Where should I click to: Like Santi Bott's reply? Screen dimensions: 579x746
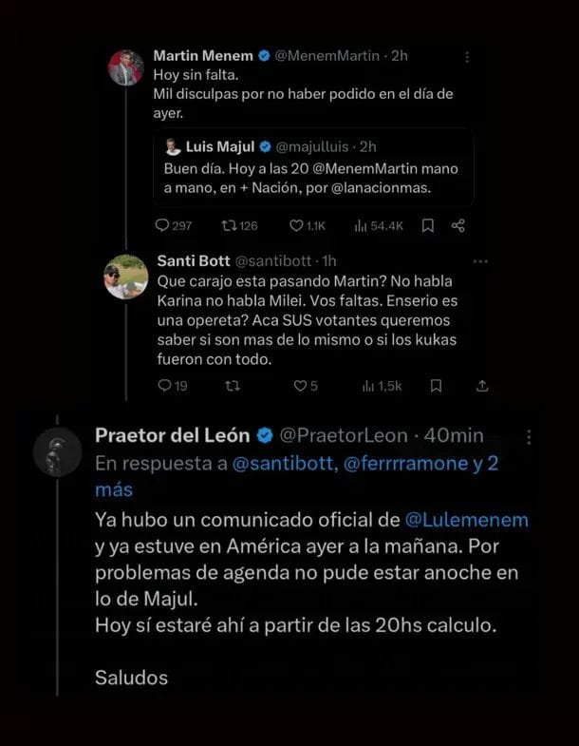pyautogui.click(x=299, y=385)
